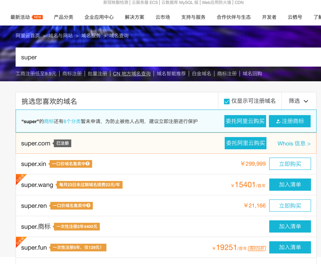Viewport: 321px width, 264px height.
Task: Click the 已注册 tag beside super.com
Action: [62, 143]
